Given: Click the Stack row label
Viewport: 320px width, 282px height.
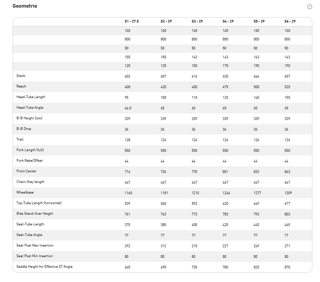Looking at the screenshot, I should pos(21,76).
